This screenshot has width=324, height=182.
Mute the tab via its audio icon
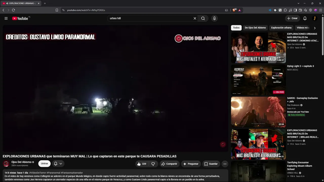7,4
